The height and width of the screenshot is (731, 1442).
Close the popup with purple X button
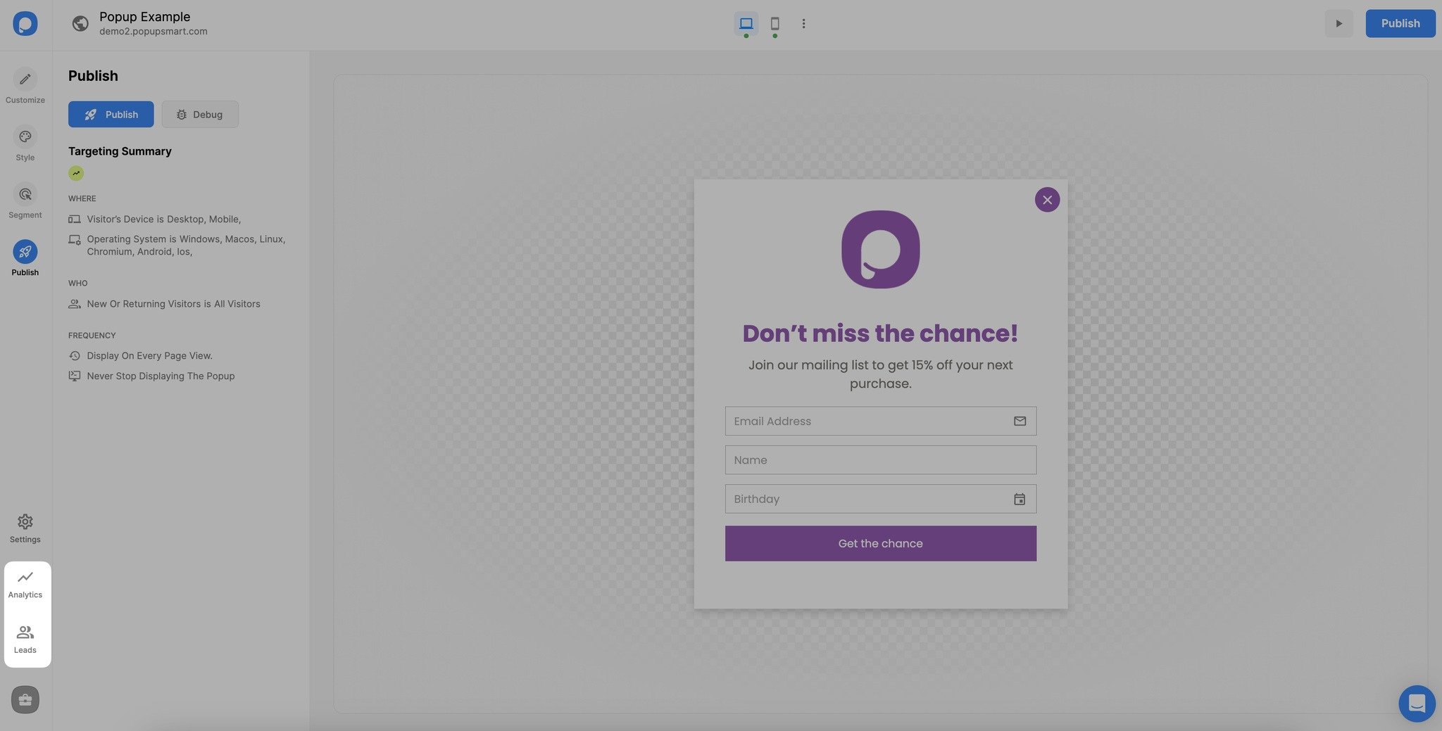(x=1047, y=200)
